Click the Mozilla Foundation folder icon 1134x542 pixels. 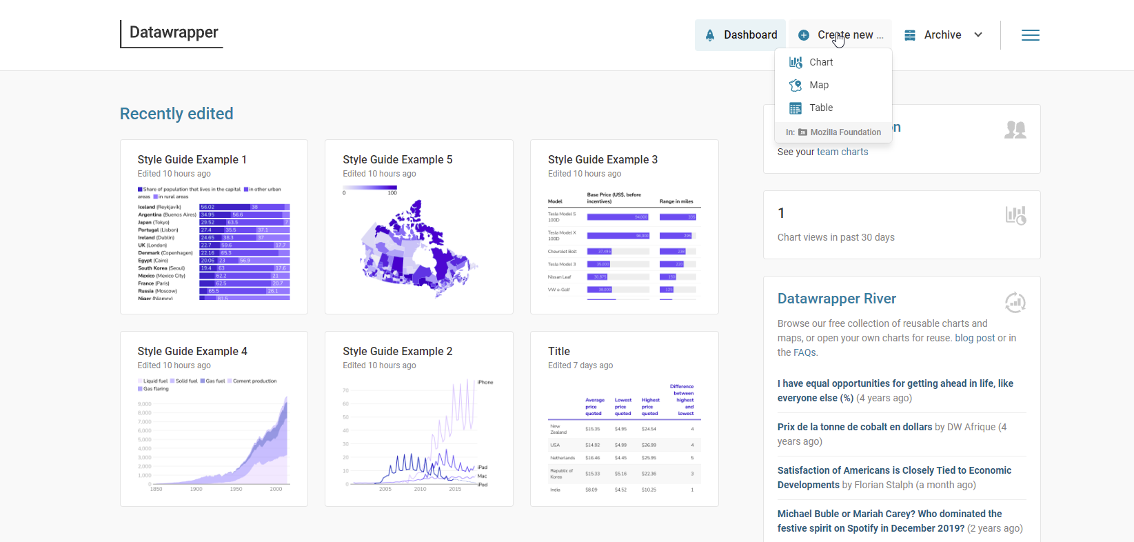(x=802, y=132)
